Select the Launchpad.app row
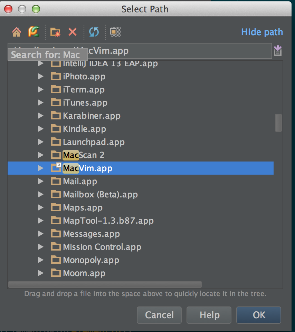This screenshot has width=295, height=332. coord(141,142)
